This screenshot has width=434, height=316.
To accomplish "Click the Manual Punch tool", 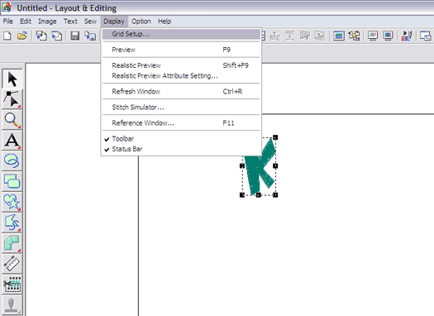I will 12,242.
